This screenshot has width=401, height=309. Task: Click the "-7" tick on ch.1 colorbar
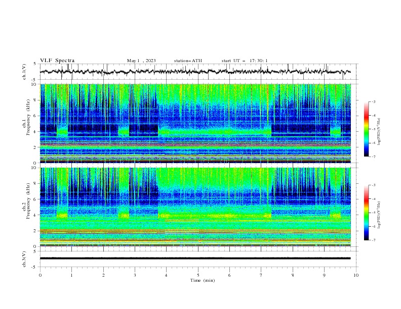click(374, 157)
